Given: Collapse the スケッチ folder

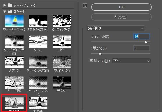Looking at the screenshot, I should pyautogui.click(x=5, y=12).
